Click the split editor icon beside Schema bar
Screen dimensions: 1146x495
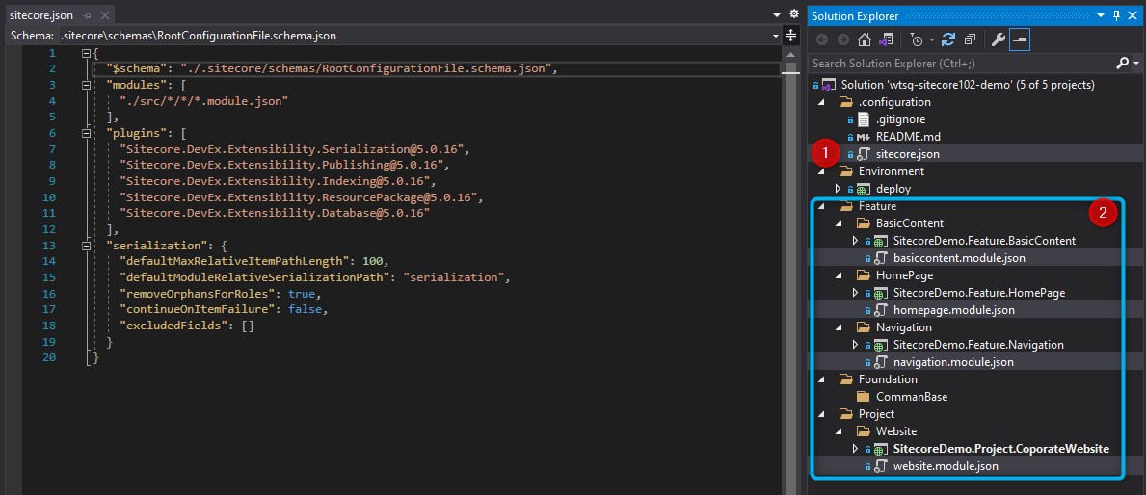pos(790,35)
